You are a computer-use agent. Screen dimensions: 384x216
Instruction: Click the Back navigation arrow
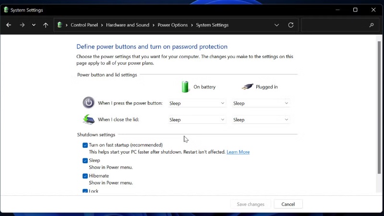pyautogui.click(x=9, y=25)
